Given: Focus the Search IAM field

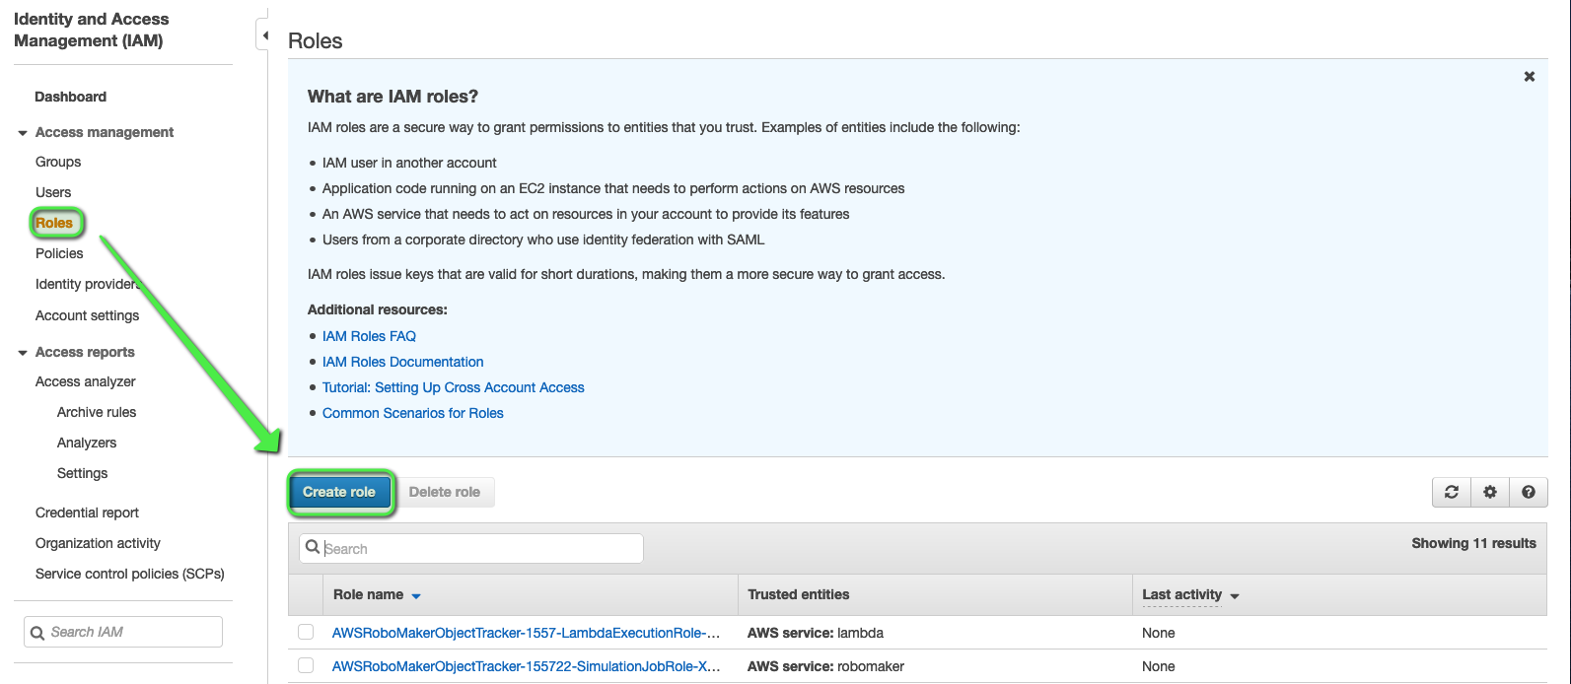Looking at the screenshot, I should [x=123, y=632].
